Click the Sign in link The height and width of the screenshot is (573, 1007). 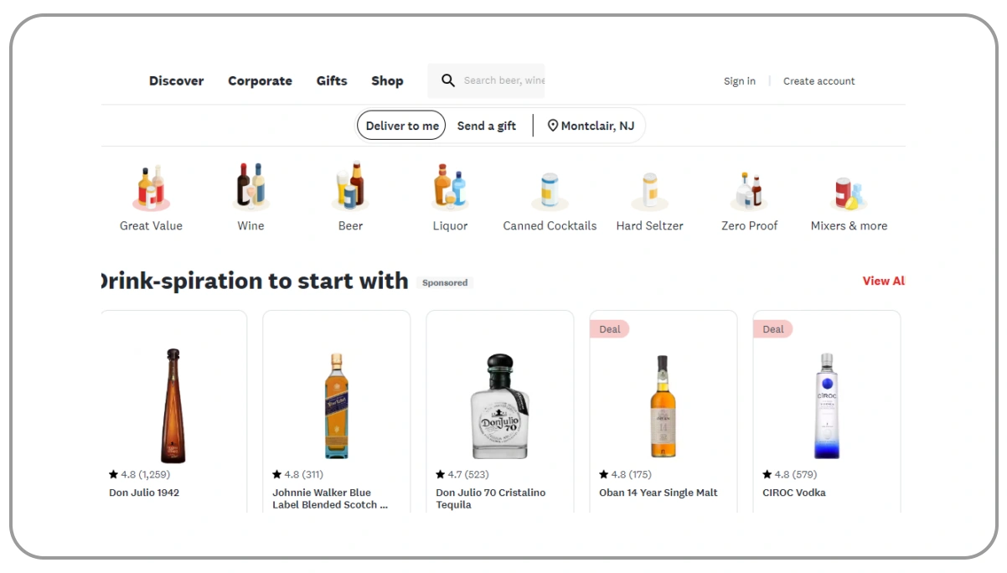point(739,81)
